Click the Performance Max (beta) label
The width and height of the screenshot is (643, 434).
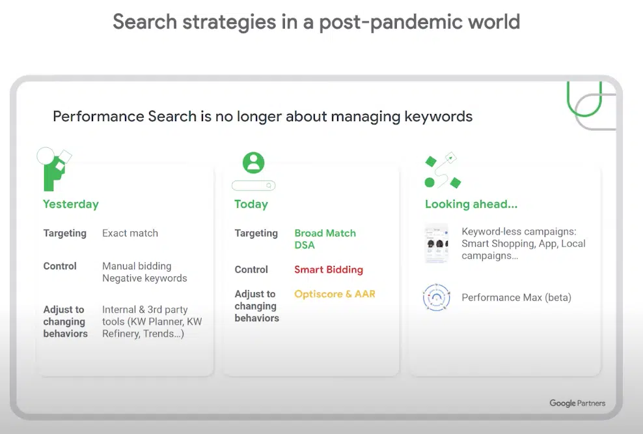[516, 298]
